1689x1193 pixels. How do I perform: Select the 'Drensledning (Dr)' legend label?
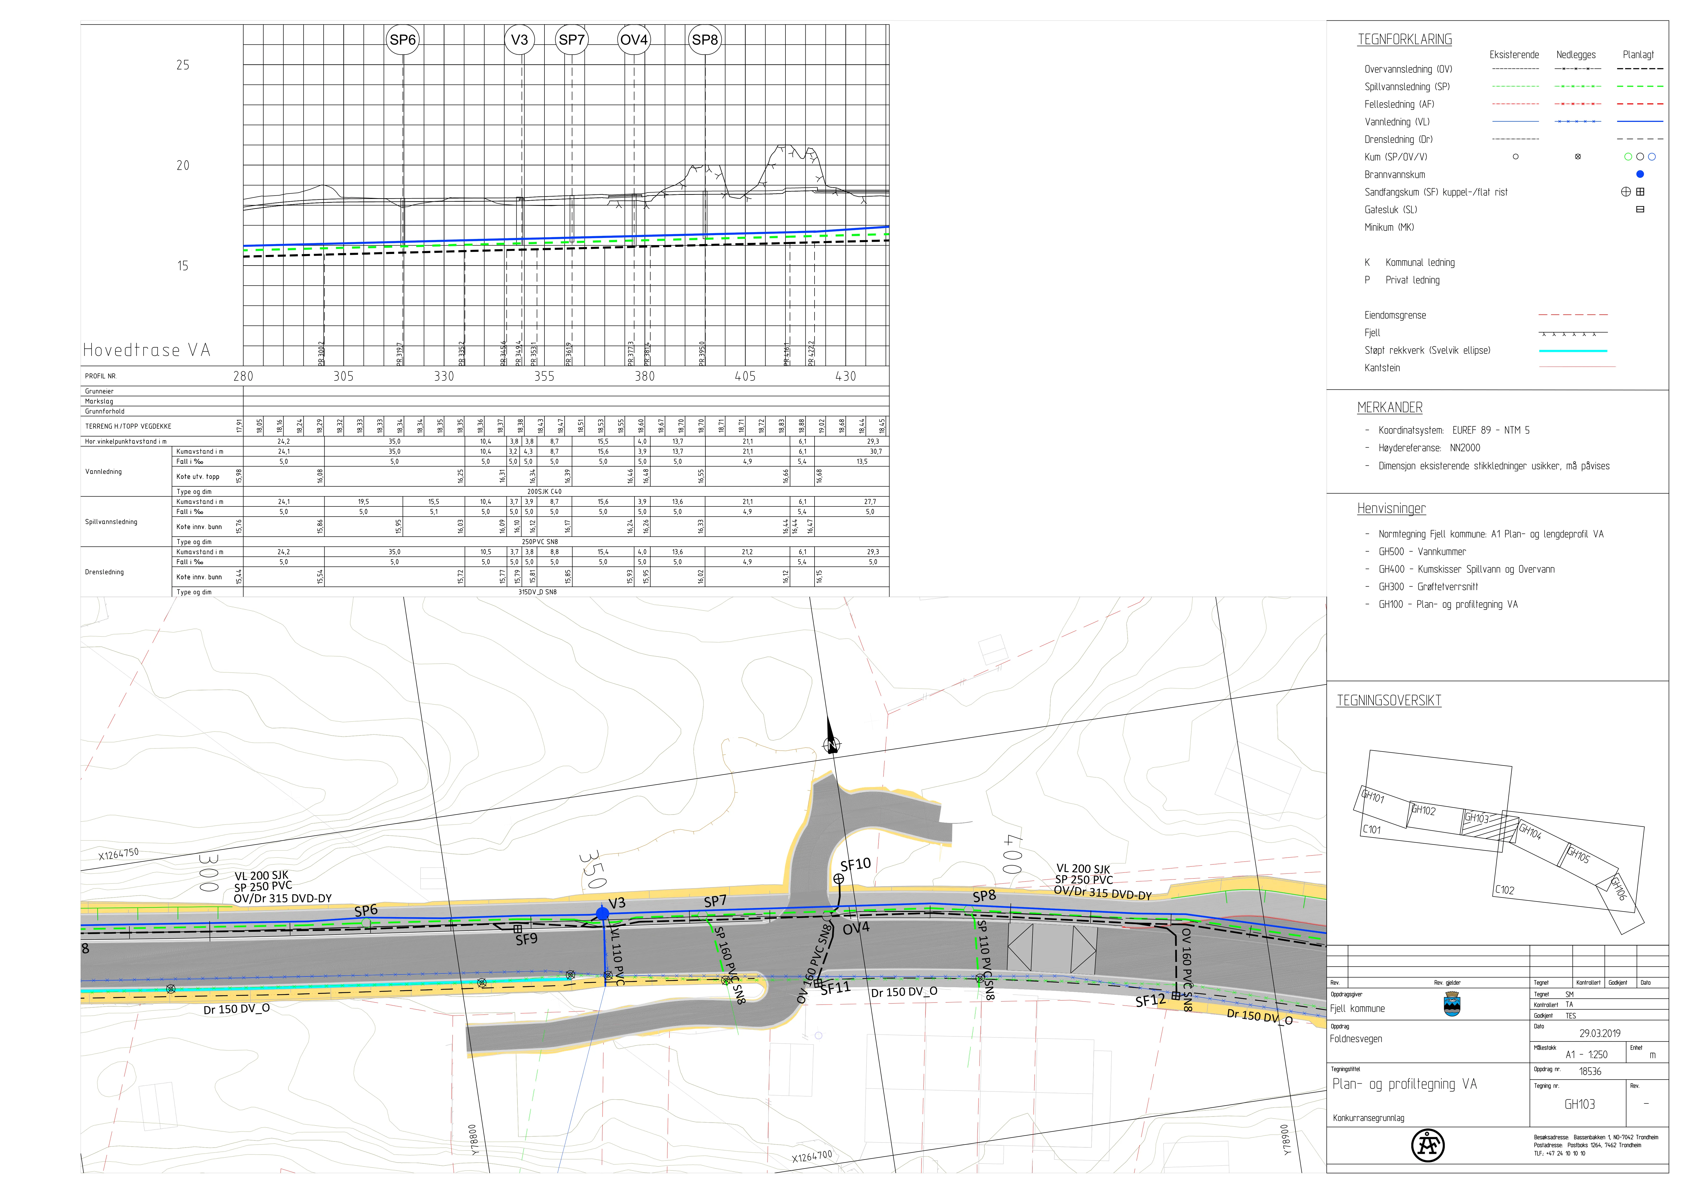(1399, 140)
